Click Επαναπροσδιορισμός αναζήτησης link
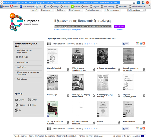The height and width of the screenshot is (138, 151). click(68, 30)
